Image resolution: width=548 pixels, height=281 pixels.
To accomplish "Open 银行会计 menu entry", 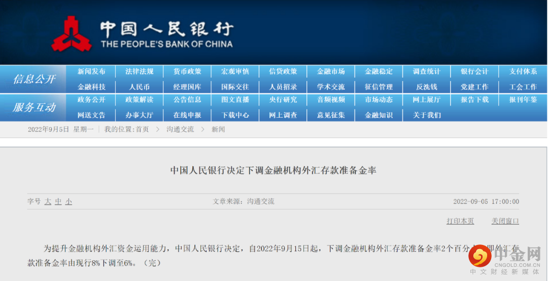I will tap(474, 72).
